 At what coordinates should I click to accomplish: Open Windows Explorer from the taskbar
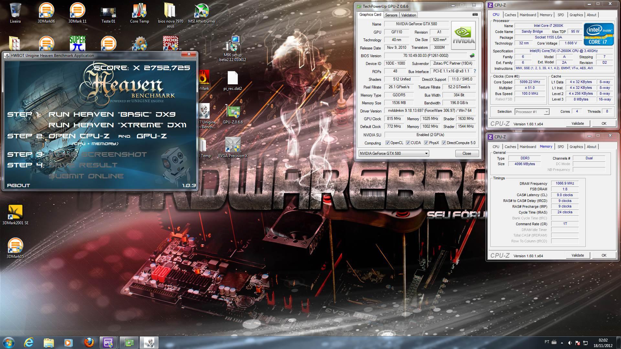pyautogui.click(x=49, y=343)
